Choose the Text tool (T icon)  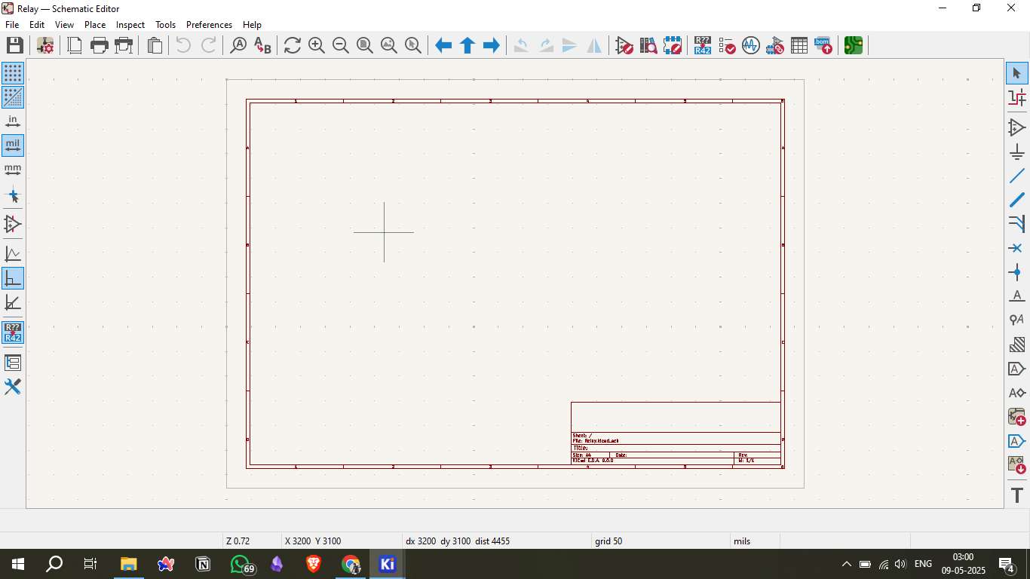click(x=1017, y=495)
